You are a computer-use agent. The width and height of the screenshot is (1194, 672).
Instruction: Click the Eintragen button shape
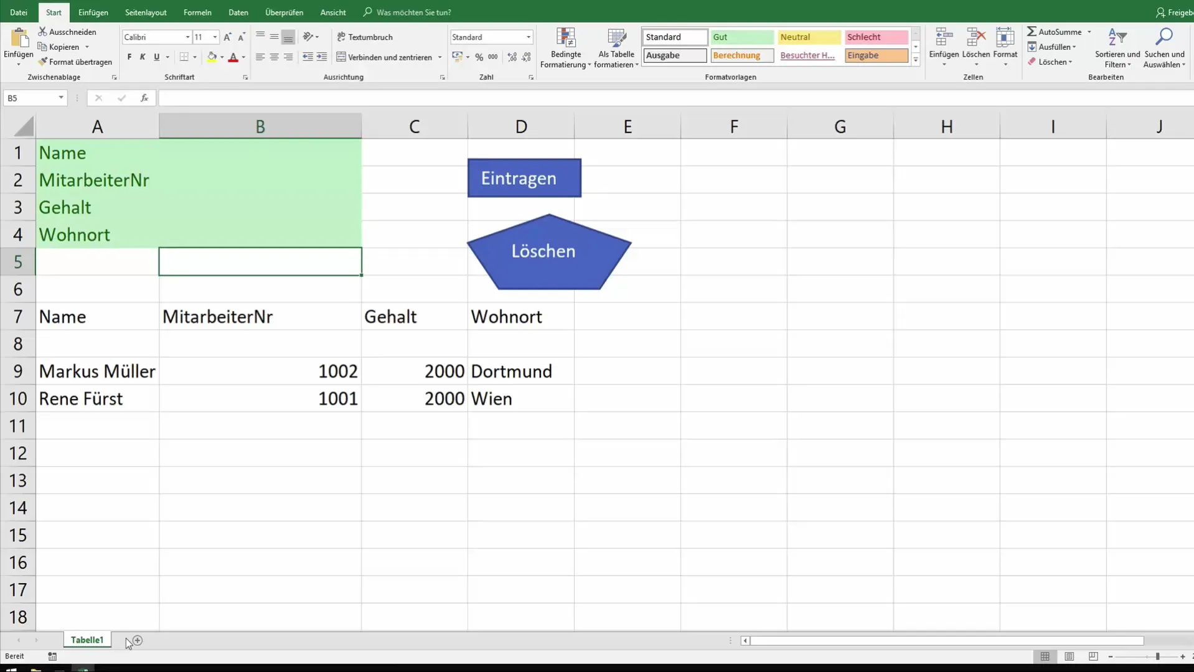pos(524,178)
